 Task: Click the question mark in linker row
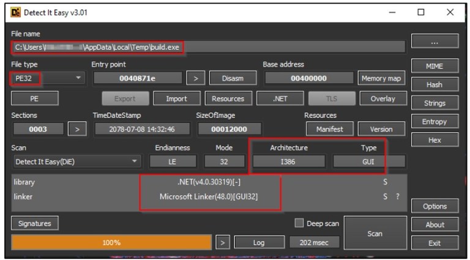coord(397,196)
